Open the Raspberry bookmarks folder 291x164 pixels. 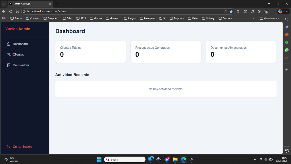click(x=177, y=18)
